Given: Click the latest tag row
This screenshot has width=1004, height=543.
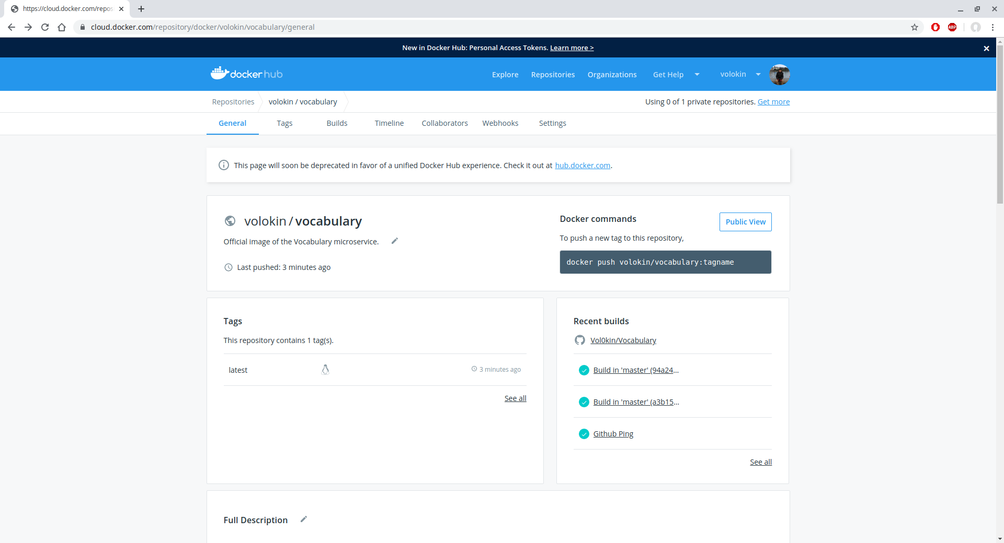Looking at the screenshot, I should (375, 370).
